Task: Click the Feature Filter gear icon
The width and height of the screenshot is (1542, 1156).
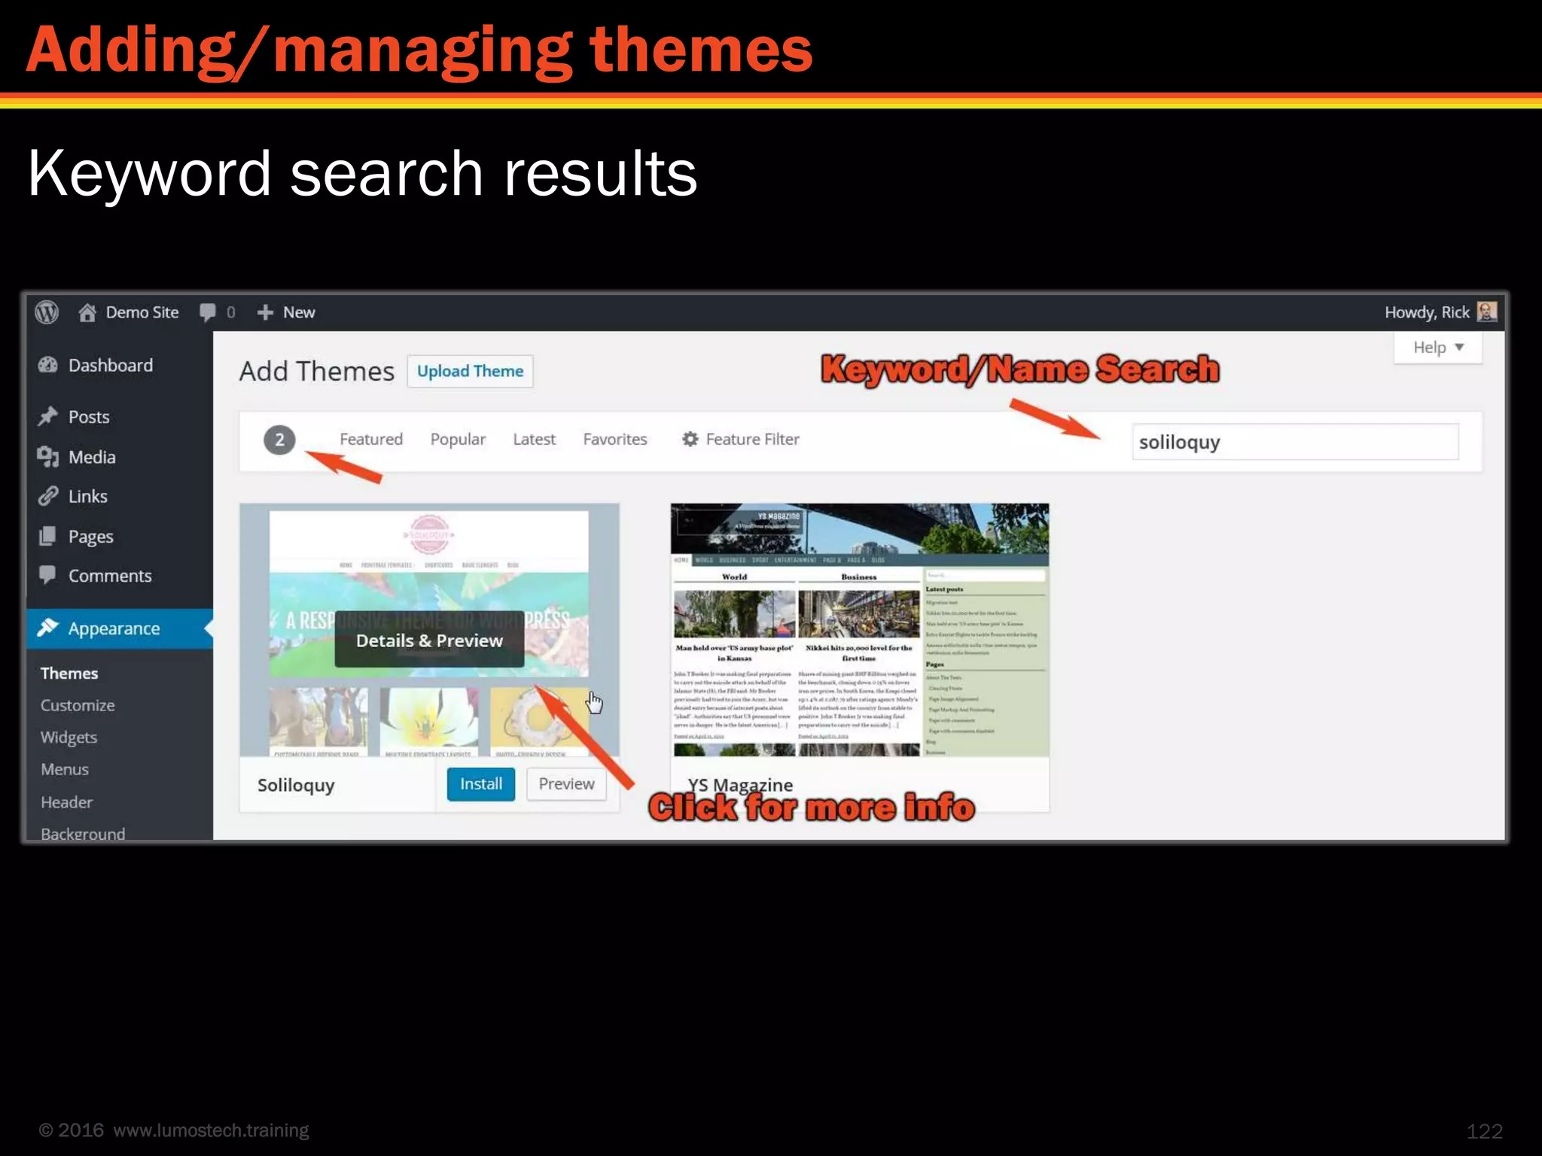Action: (690, 439)
